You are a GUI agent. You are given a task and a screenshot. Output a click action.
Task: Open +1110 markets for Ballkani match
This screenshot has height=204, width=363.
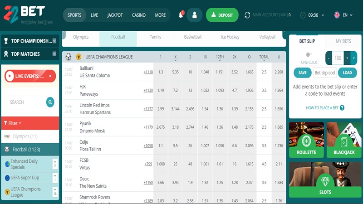point(148,72)
